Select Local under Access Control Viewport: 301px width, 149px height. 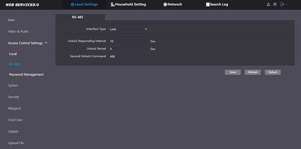(x=13, y=54)
